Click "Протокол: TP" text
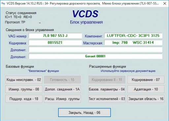 tap(15, 22)
